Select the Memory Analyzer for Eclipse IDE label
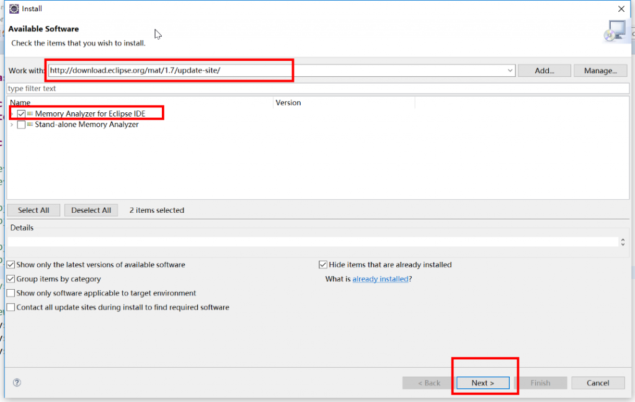This screenshot has height=402, width=635. tap(90, 114)
